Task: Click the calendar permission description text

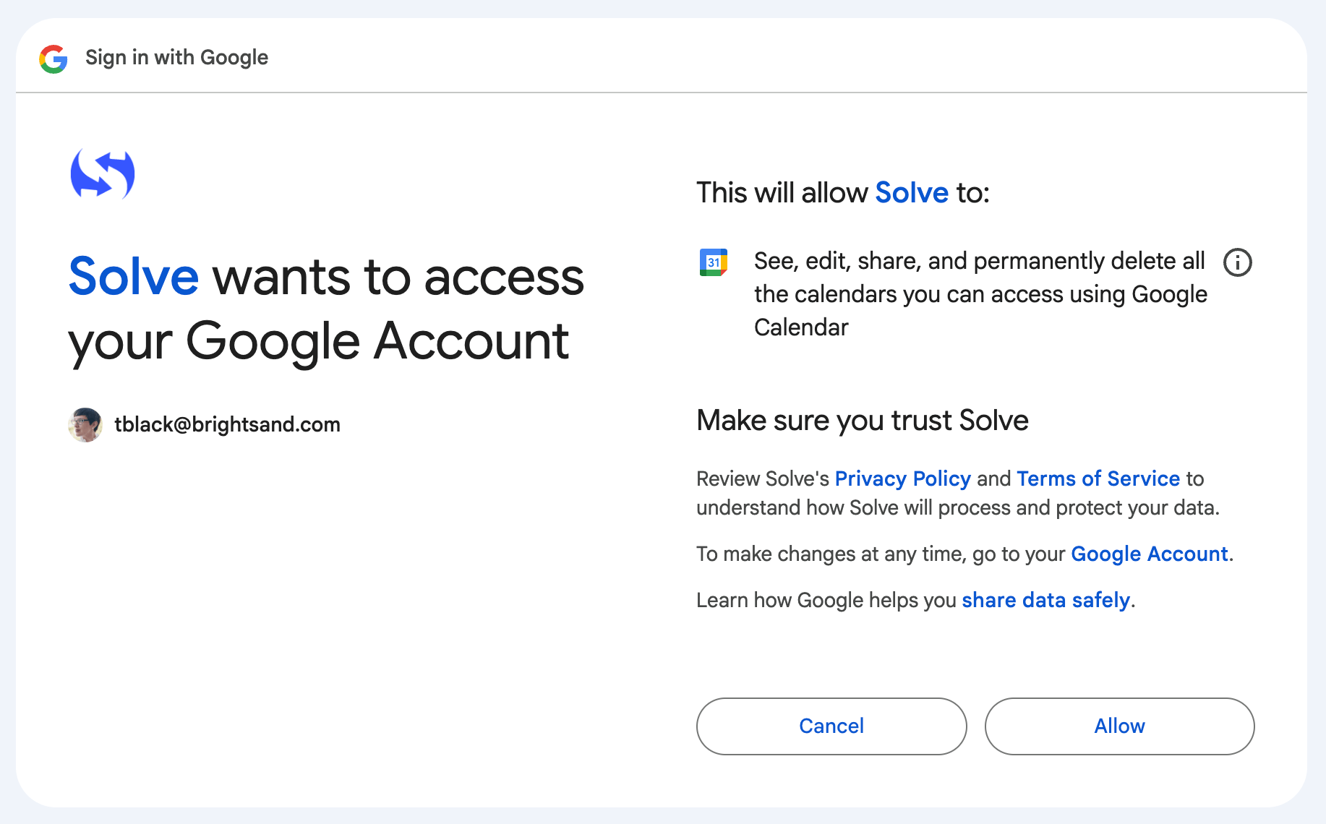Action: tap(980, 294)
